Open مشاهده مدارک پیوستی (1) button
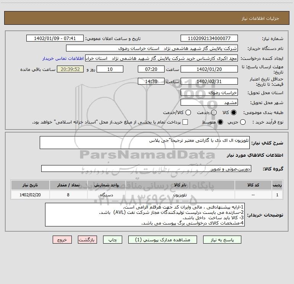The height and width of the screenshot is (284, 294). [163, 240]
